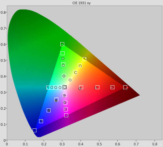Select the outermost red target square
Image resolution: width=163 pixels, height=147 pixels.
point(125,87)
